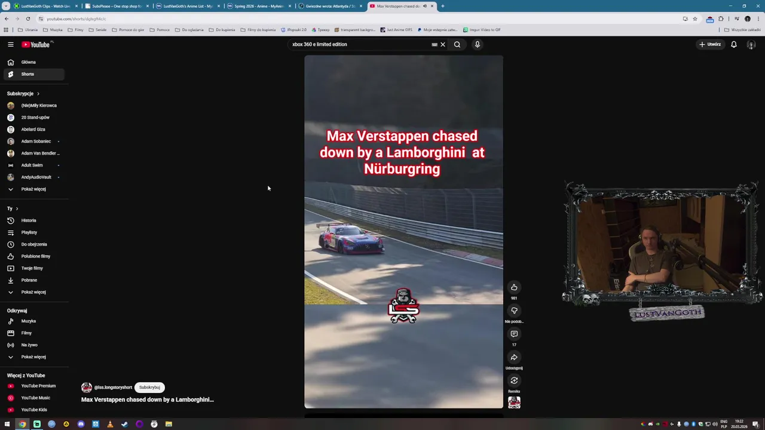Viewport: 765px width, 430px height.
Task: Dislike the Short with thumbs down
Action: tap(514, 311)
